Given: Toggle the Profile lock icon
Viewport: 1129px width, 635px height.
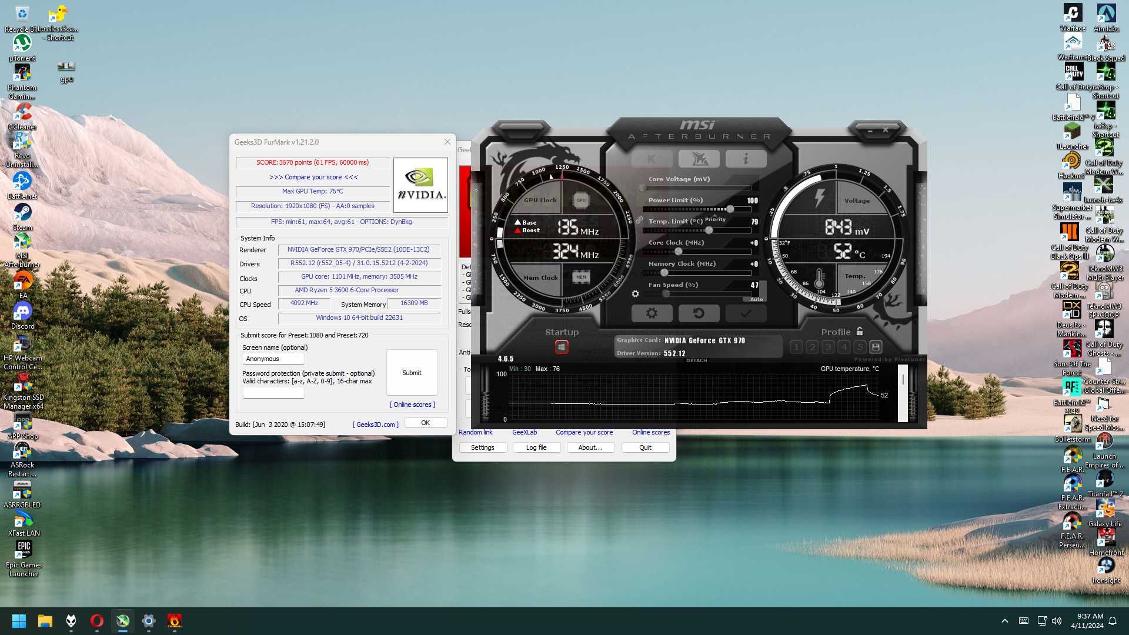Looking at the screenshot, I should point(860,332).
